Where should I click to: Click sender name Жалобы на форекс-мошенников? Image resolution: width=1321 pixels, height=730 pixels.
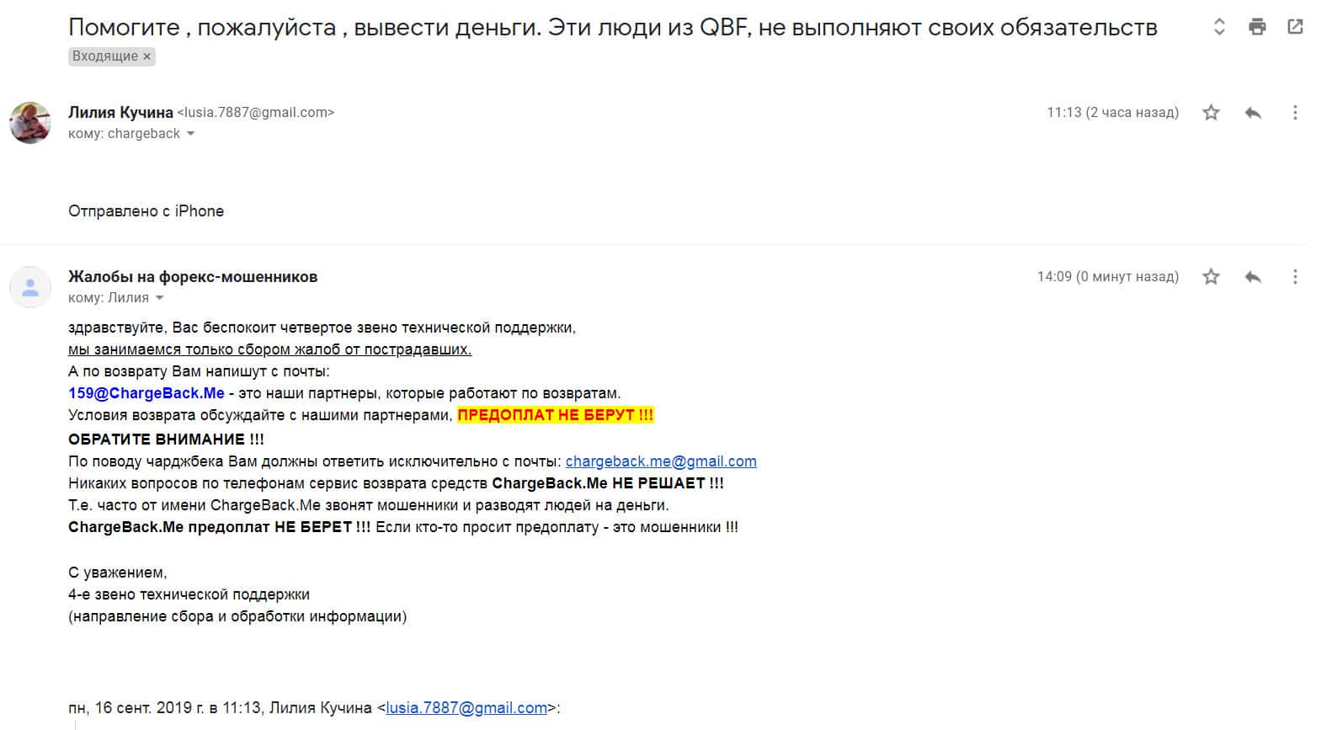tap(193, 277)
